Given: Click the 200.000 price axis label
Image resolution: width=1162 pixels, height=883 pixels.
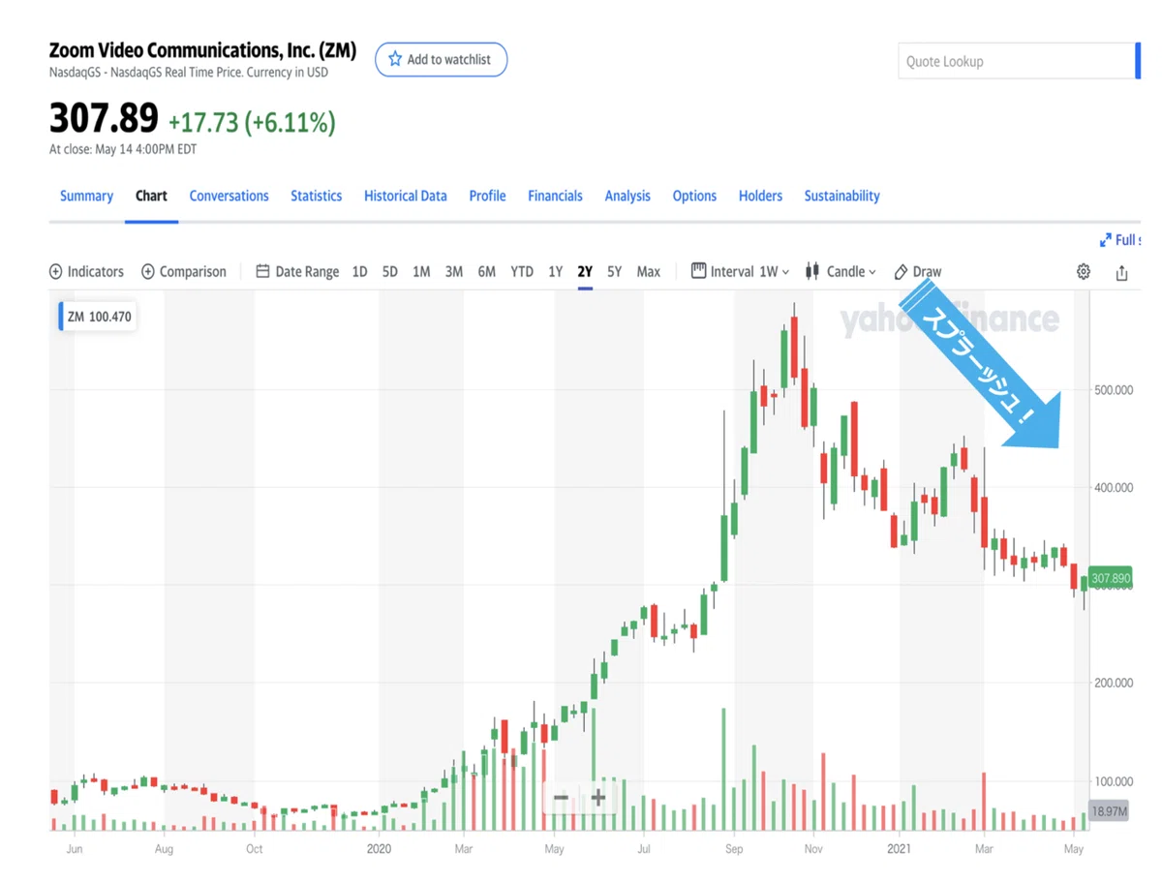Looking at the screenshot, I should pos(1115,683).
